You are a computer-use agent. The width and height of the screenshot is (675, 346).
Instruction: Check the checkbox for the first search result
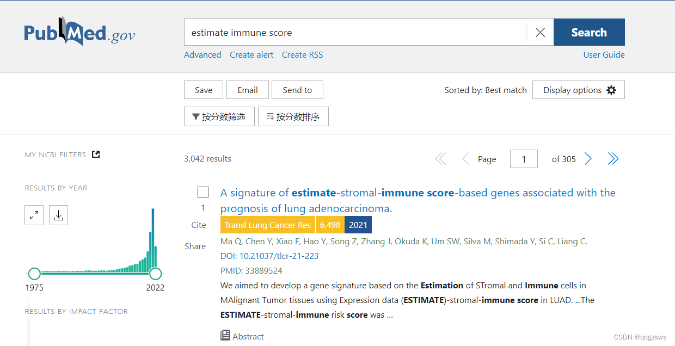[202, 191]
